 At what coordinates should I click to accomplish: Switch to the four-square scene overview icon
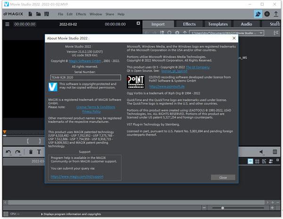click(x=257, y=161)
